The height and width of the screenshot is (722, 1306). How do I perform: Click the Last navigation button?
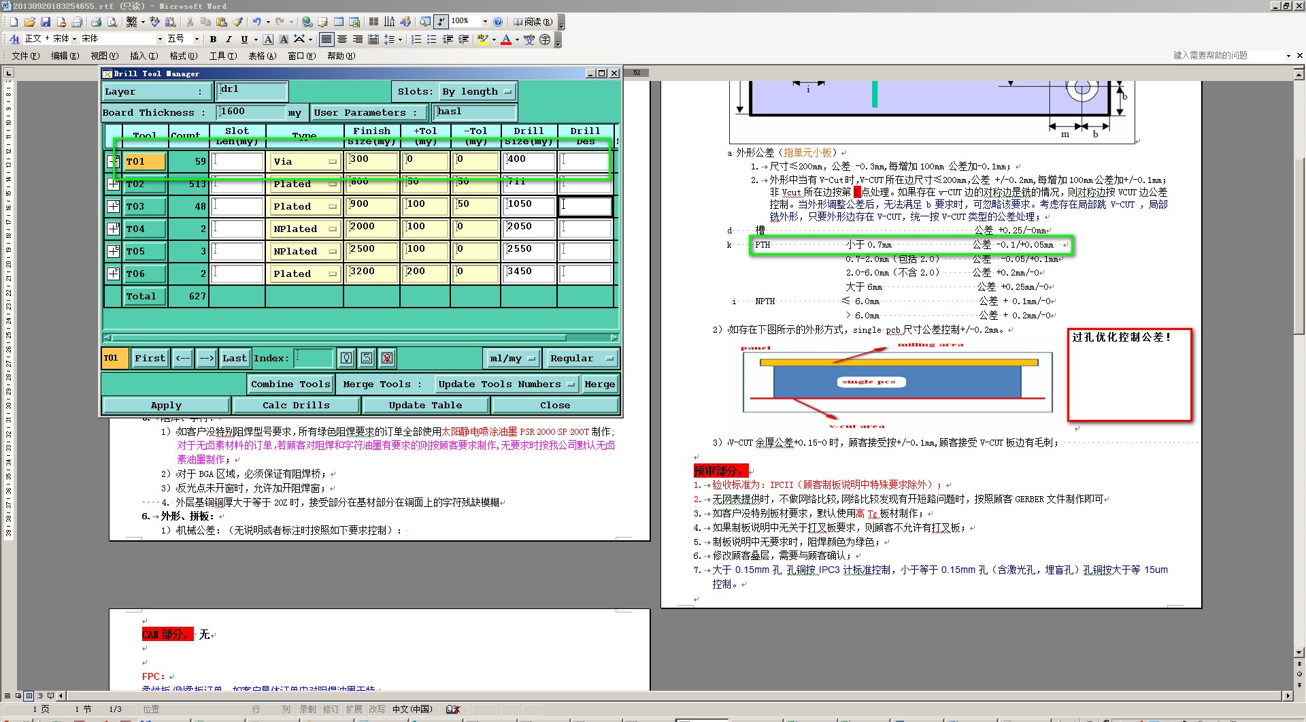point(234,358)
